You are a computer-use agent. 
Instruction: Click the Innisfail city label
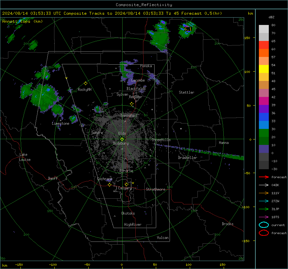coord(129,116)
